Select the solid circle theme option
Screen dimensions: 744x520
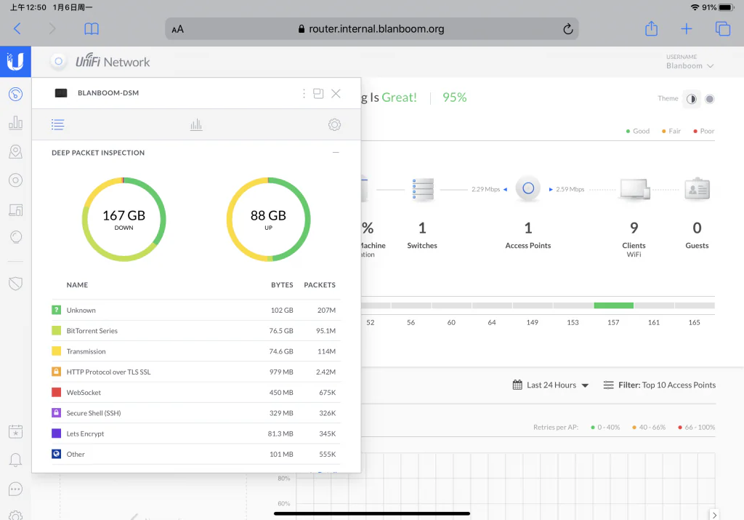[710, 99]
